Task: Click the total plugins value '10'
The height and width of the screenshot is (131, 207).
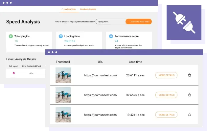Action: [x=16, y=41]
